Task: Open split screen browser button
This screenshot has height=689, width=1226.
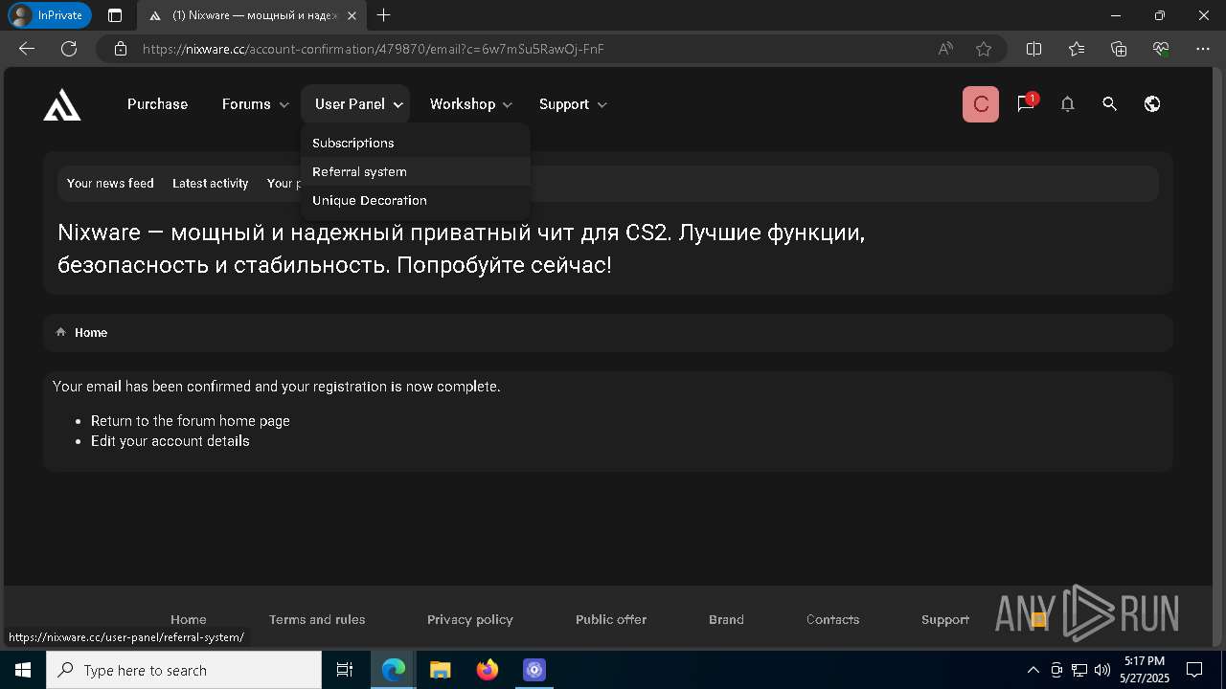Action: point(1033,49)
